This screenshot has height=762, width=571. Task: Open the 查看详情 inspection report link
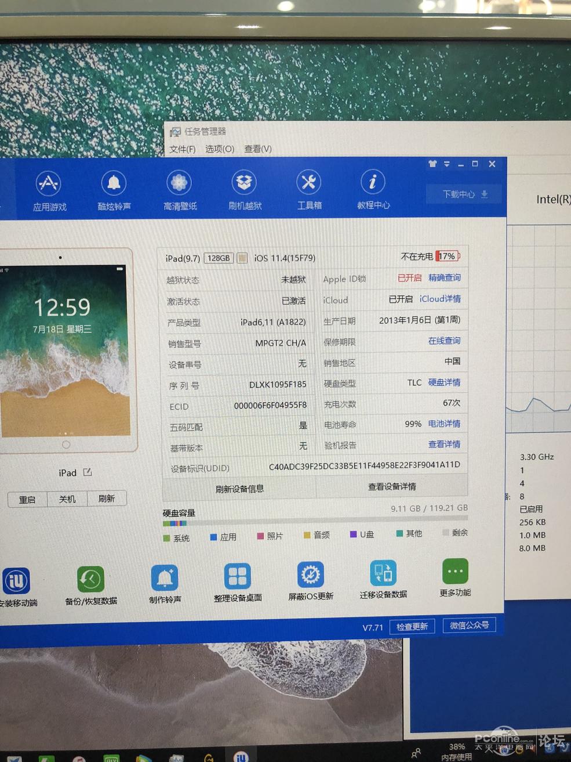point(445,444)
